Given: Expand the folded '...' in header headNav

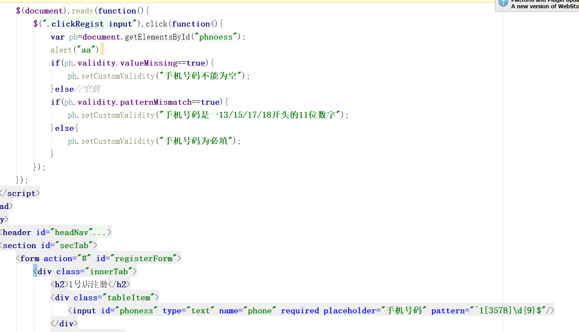Looking at the screenshot, I should tap(99, 232).
